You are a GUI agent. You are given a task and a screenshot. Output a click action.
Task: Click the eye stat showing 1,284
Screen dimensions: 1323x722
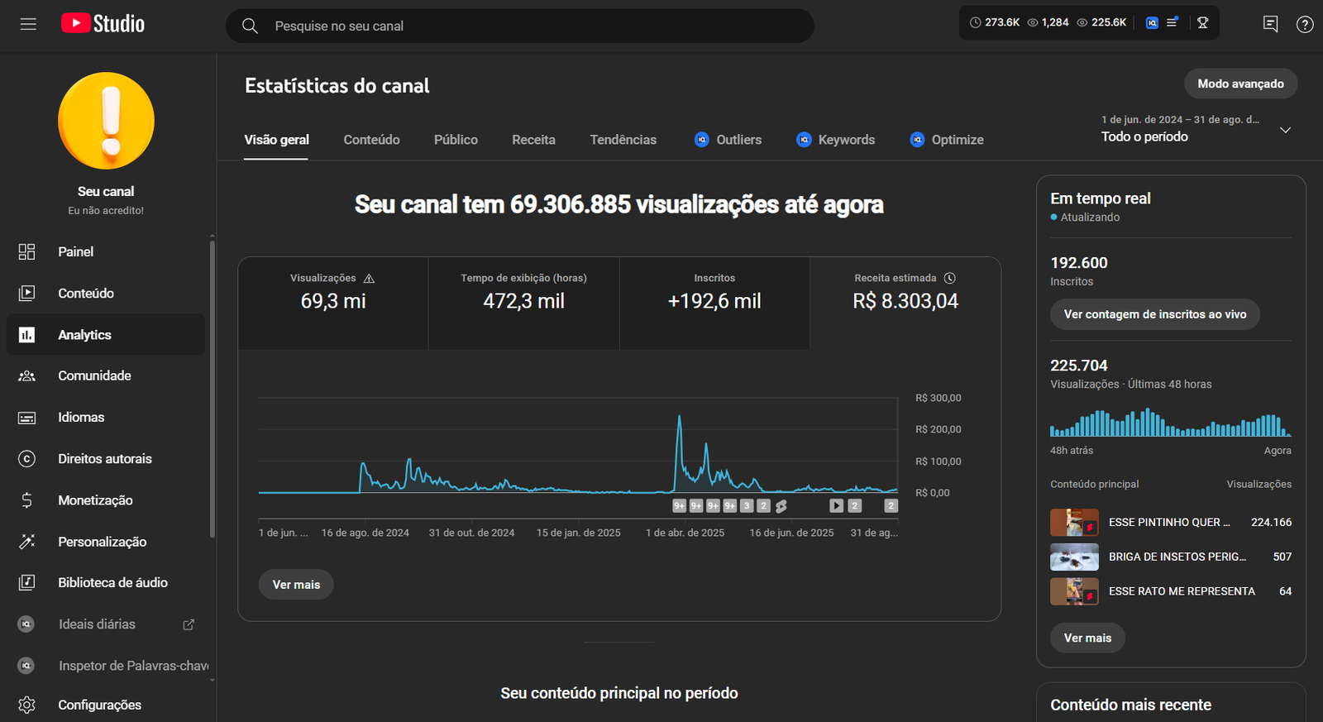tap(1048, 22)
